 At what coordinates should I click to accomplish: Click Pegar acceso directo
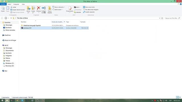coord(17,12)
